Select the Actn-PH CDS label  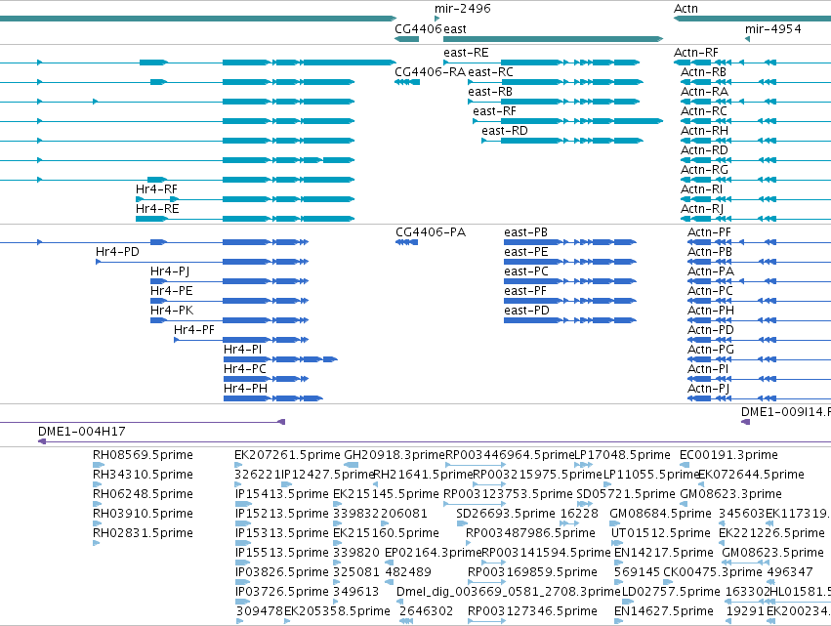coord(711,311)
